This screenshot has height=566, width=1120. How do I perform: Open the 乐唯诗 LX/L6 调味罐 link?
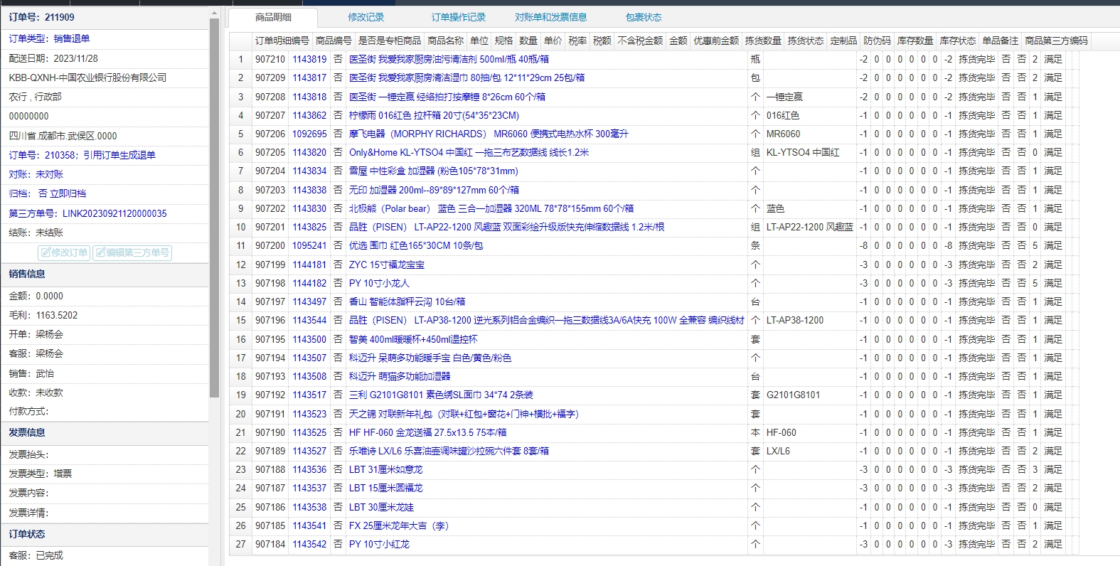449,451
